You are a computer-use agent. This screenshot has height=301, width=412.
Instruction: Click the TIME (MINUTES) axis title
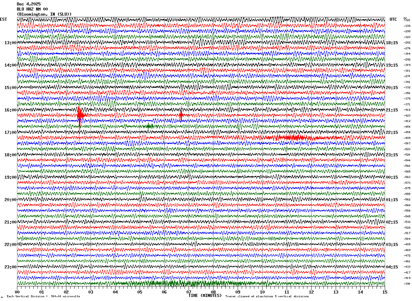205,296
